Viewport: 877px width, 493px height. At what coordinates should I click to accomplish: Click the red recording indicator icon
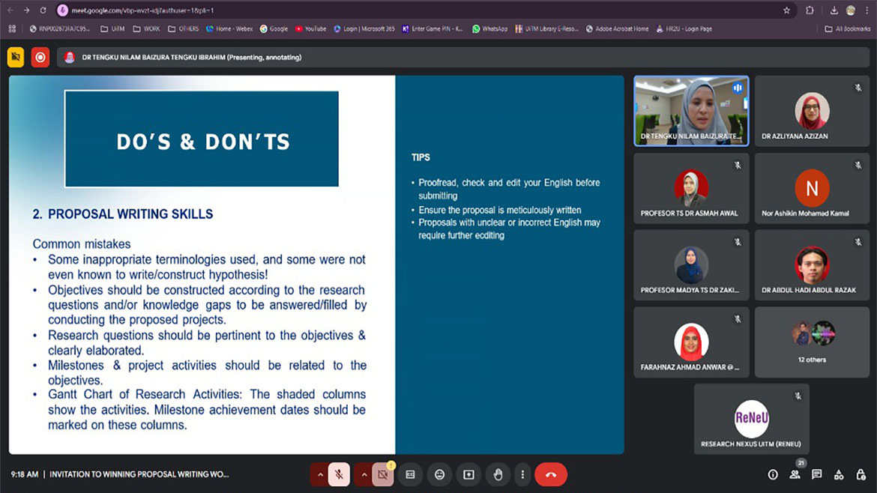click(40, 57)
